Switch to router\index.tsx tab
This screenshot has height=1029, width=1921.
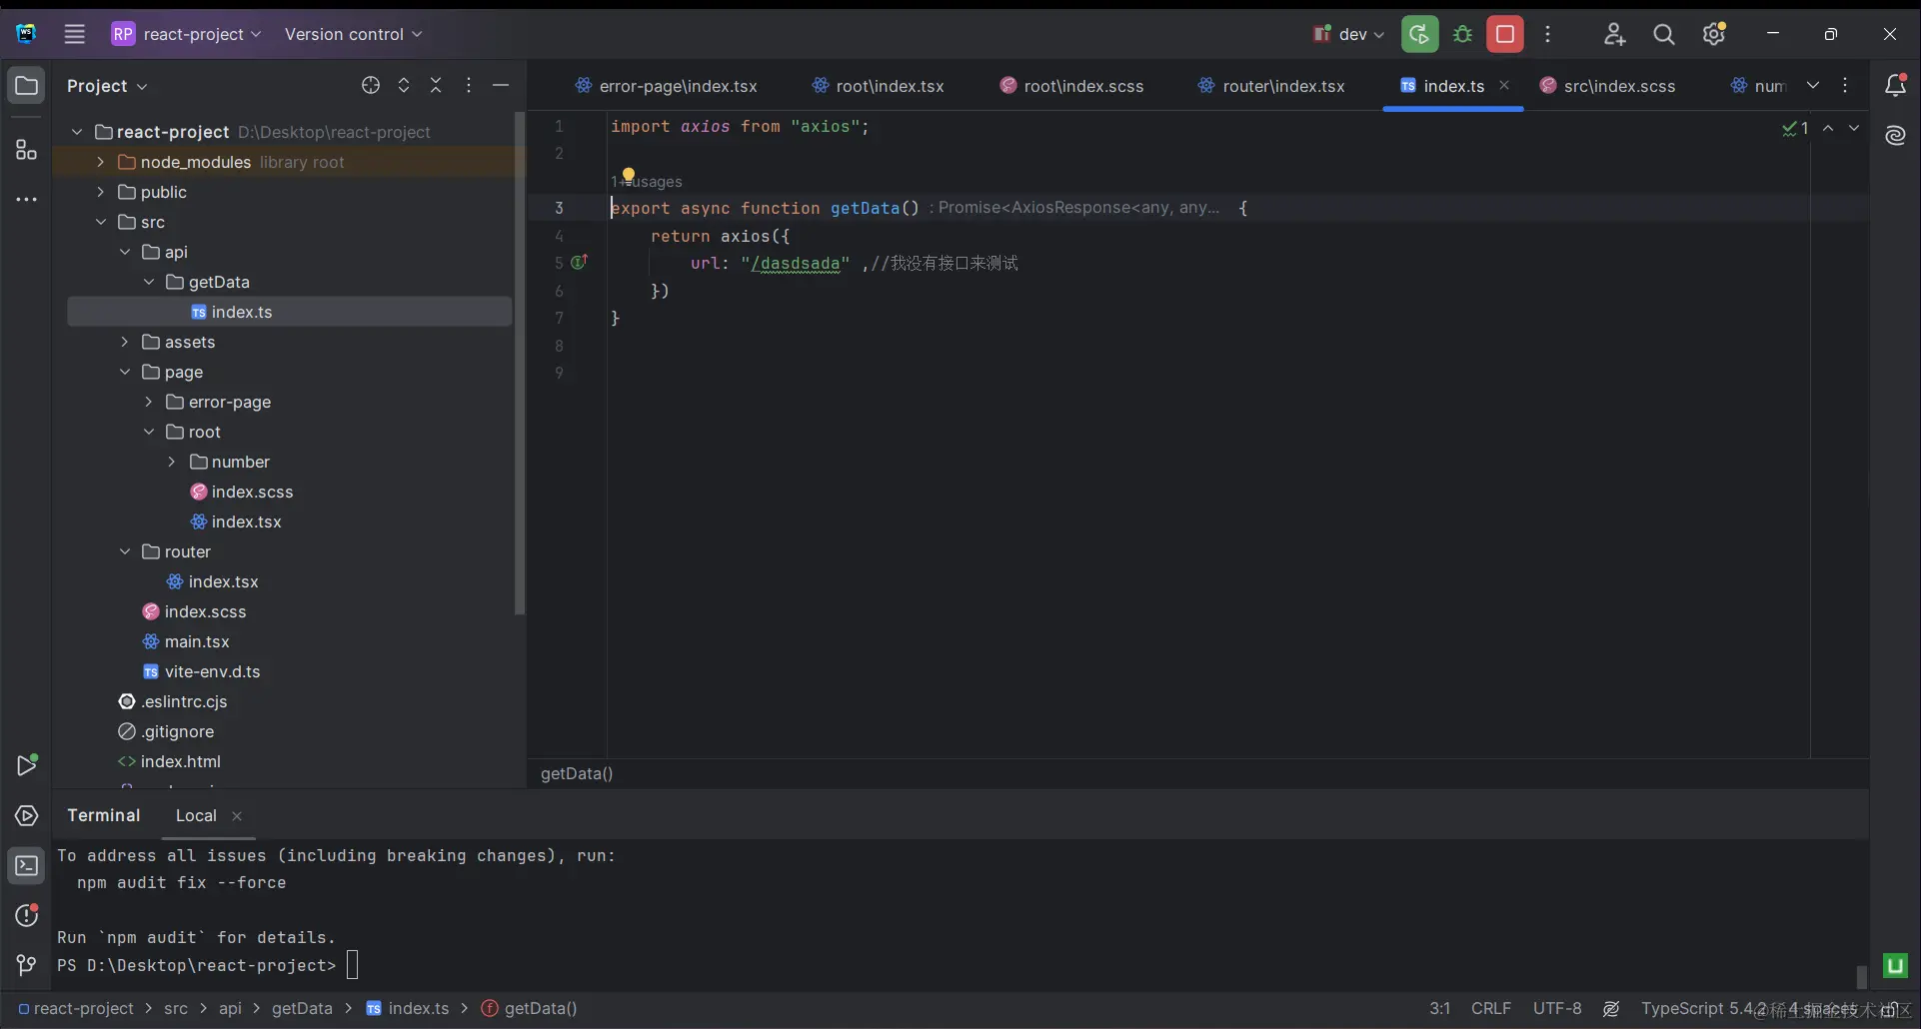tap(1271, 86)
